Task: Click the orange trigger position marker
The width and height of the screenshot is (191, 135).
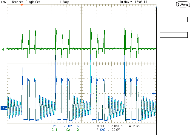Action: [22, 5]
